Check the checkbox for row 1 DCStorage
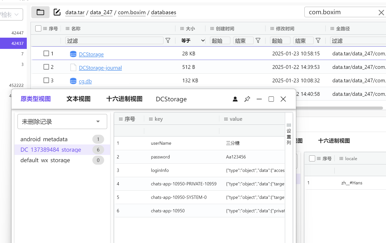 pos(46,53)
